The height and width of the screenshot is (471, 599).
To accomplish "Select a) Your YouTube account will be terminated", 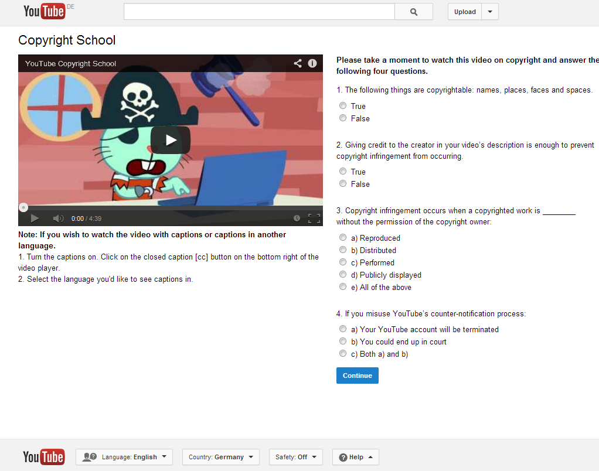I will pos(343,329).
